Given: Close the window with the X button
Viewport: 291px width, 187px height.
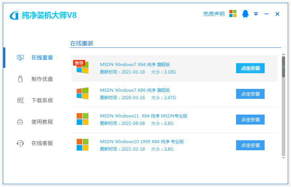Looking at the screenshot, I should pyautogui.click(x=277, y=14).
